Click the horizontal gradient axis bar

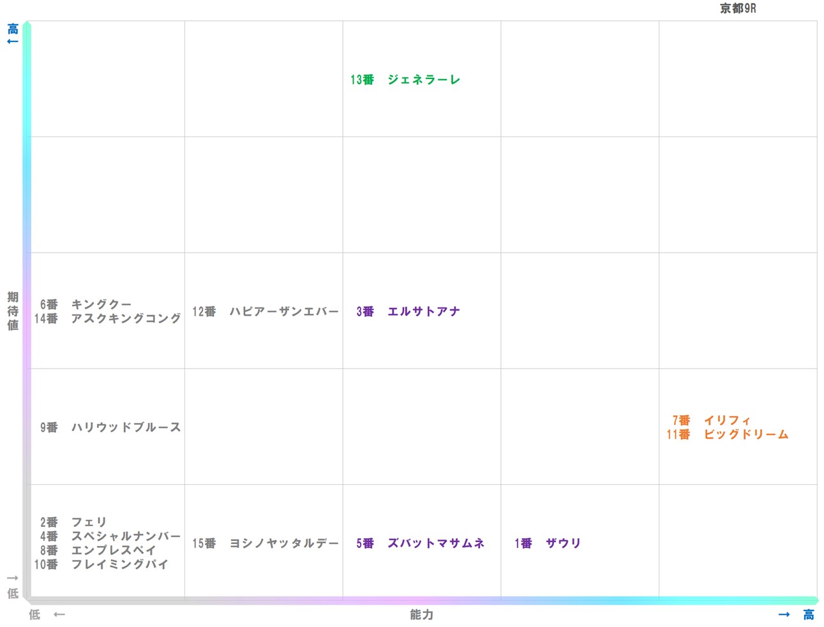pyautogui.click(x=421, y=601)
